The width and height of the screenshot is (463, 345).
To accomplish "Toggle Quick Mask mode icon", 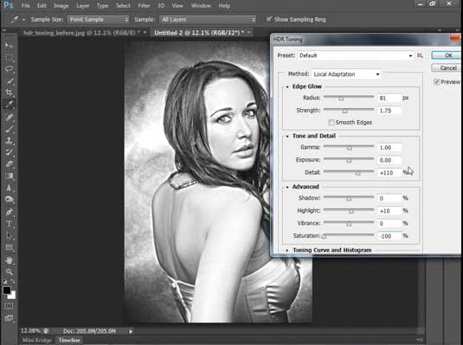I will click(9, 306).
